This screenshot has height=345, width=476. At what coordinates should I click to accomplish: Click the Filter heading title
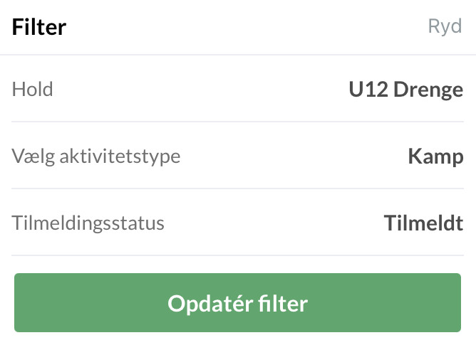(39, 27)
